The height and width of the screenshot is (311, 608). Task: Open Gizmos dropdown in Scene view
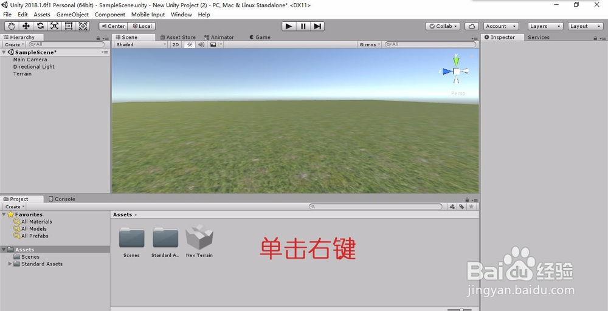[370, 44]
